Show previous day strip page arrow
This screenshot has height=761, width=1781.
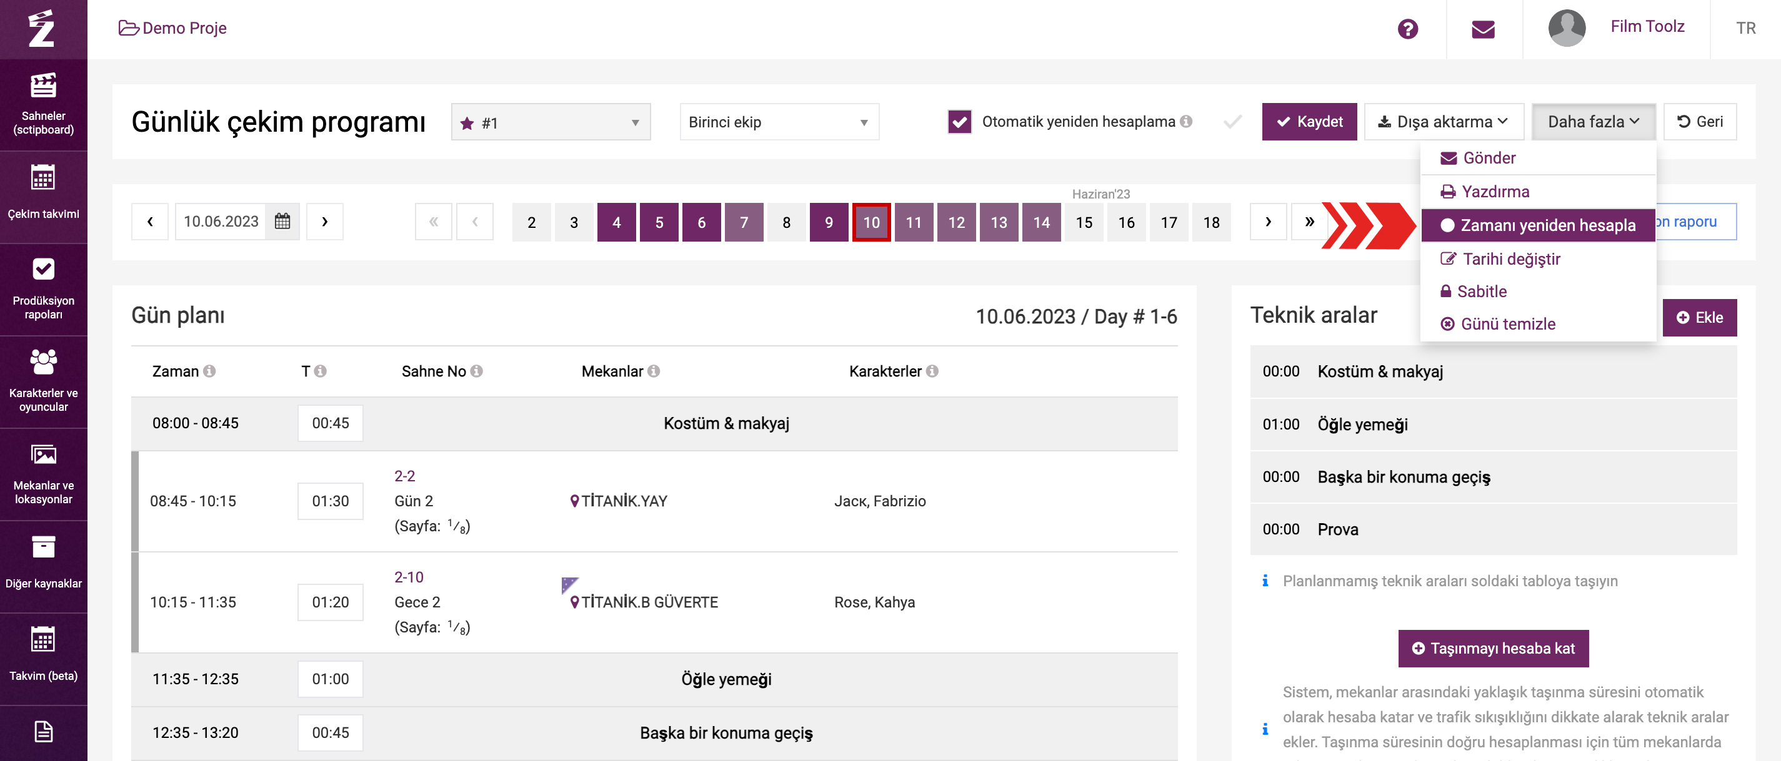475,222
